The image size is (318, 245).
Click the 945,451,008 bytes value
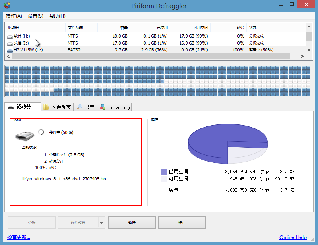click(x=243, y=179)
